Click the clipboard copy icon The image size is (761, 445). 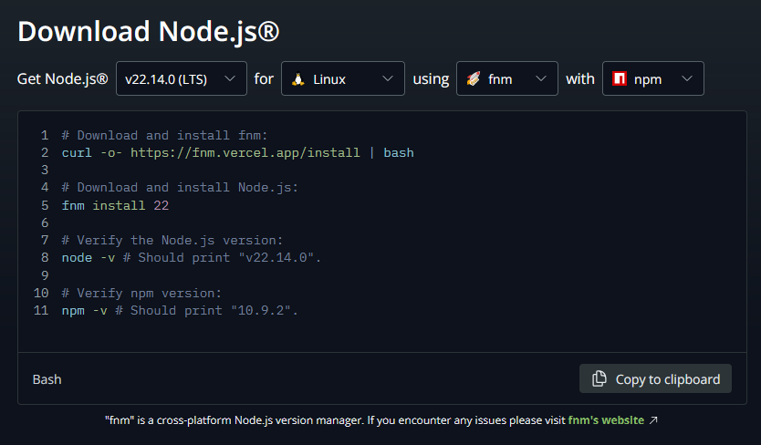pyautogui.click(x=599, y=379)
